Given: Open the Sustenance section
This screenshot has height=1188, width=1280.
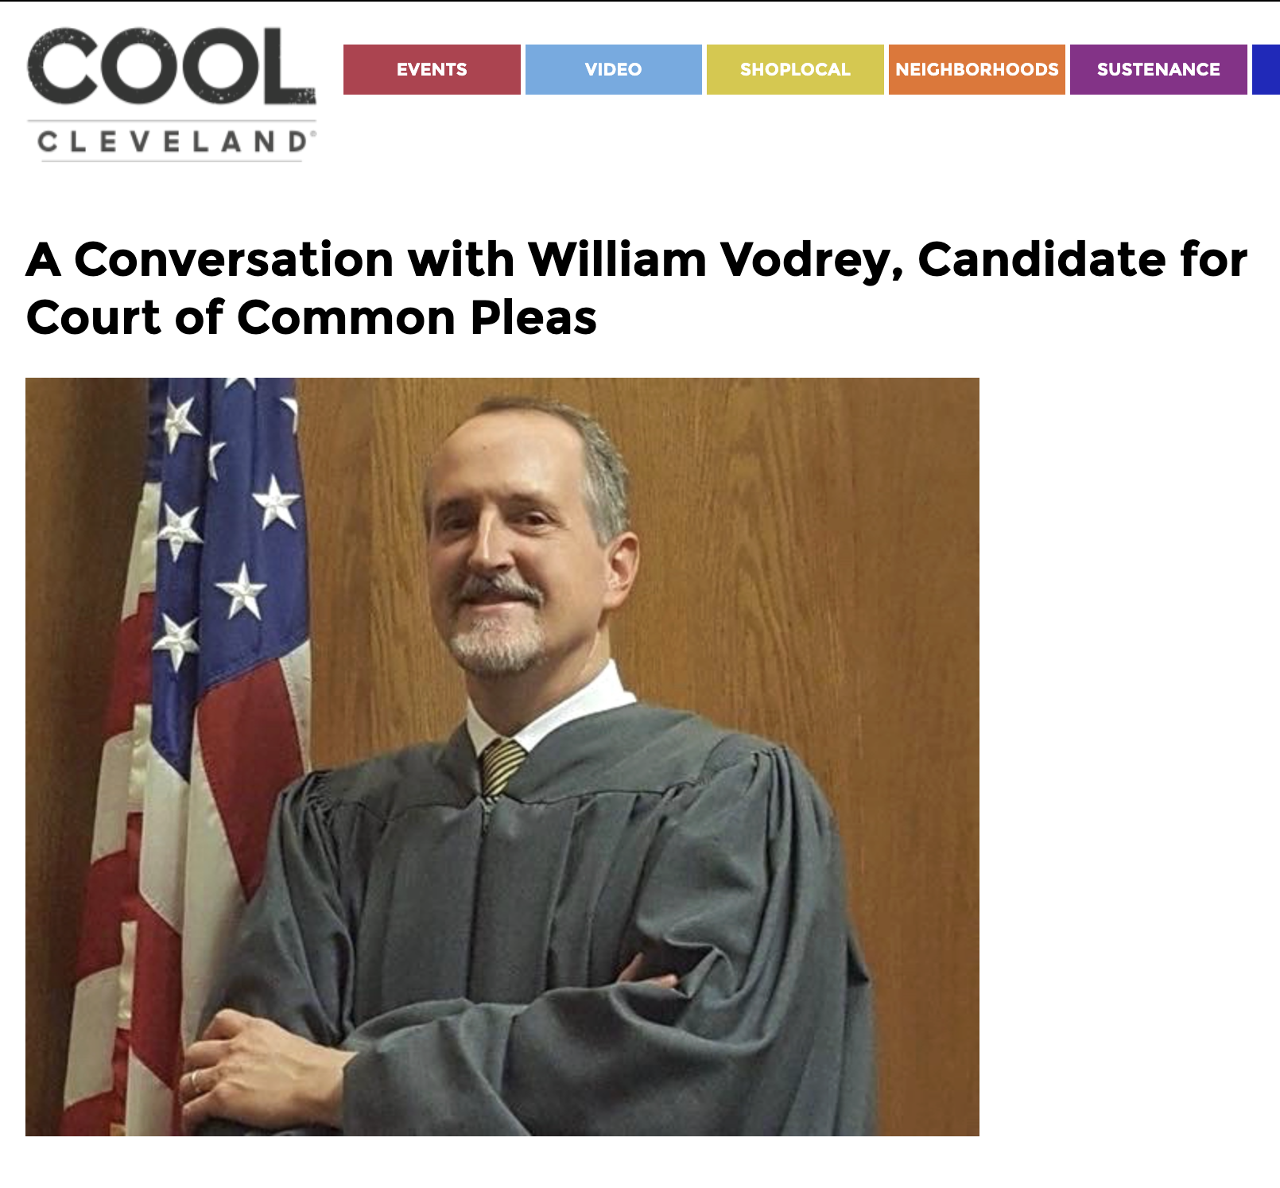Looking at the screenshot, I should pyautogui.click(x=1158, y=70).
